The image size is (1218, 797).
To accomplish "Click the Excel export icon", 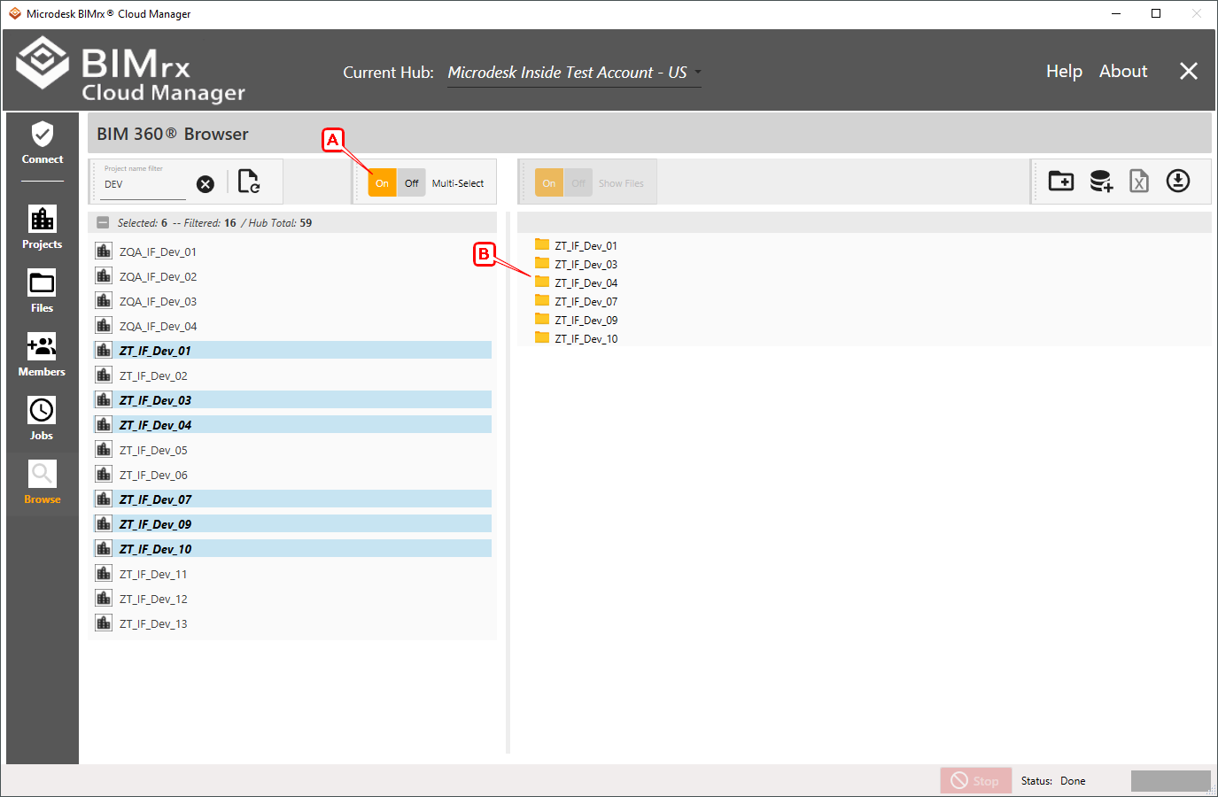I will pos(1139,182).
